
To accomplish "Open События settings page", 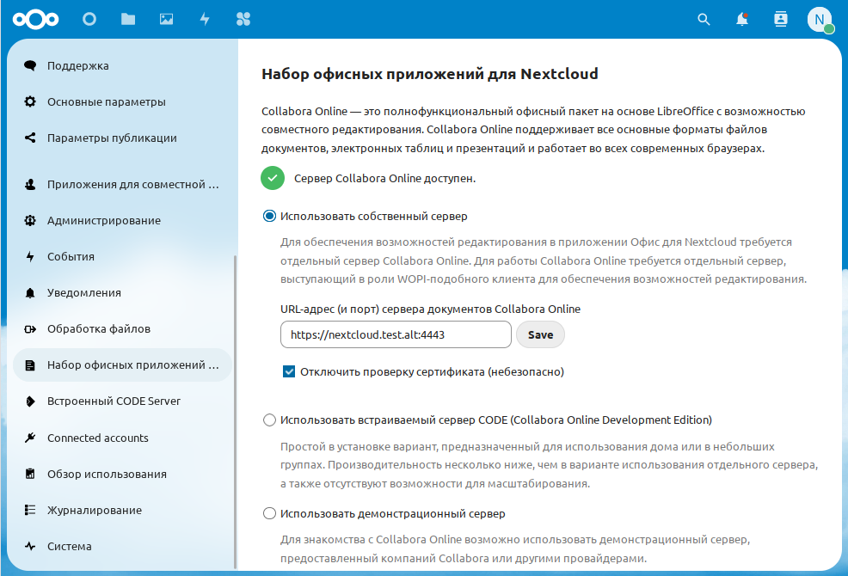I will 122,256.
